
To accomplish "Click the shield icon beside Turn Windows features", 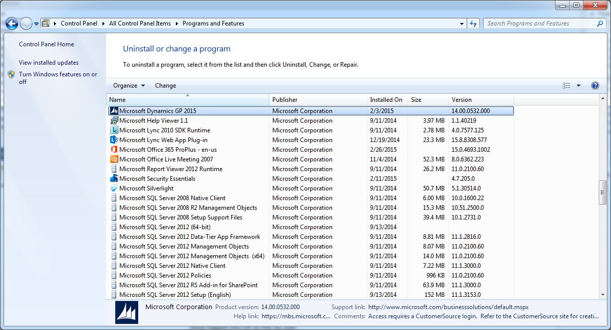I will 11,74.
